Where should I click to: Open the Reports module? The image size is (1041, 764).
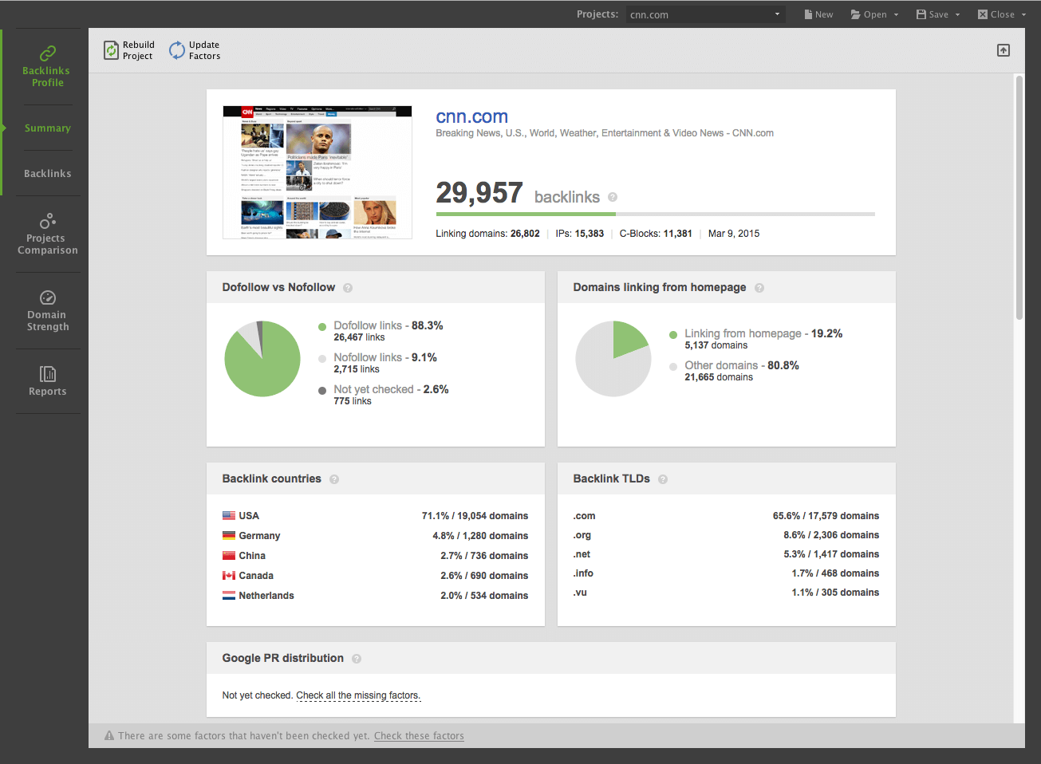[47, 381]
